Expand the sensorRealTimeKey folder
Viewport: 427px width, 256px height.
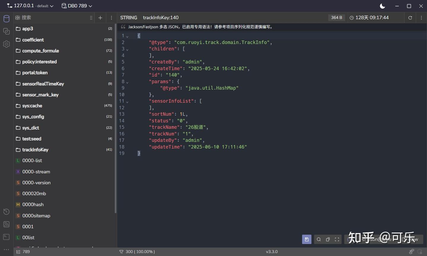(x=64, y=84)
